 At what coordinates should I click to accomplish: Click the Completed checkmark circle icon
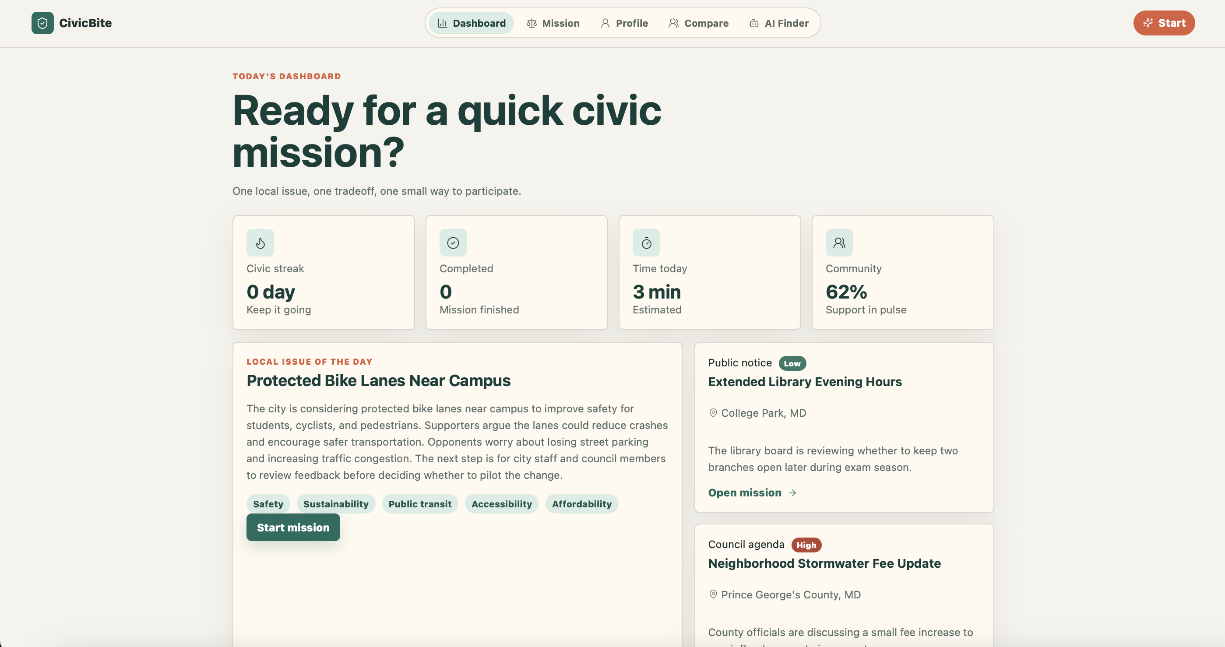point(453,243)
